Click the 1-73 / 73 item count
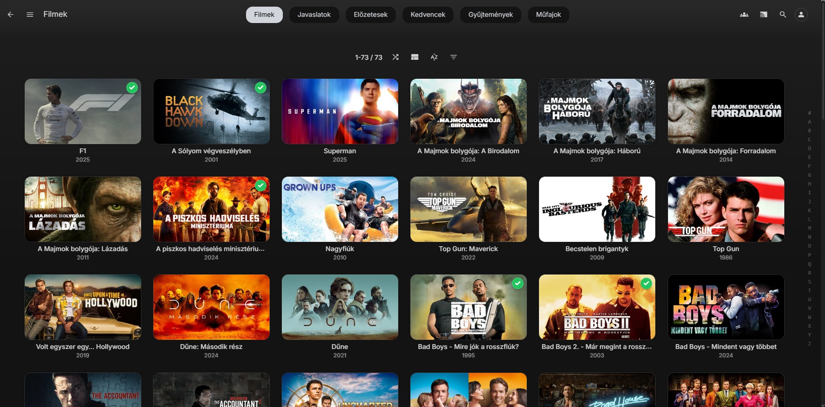 point(369,58)
